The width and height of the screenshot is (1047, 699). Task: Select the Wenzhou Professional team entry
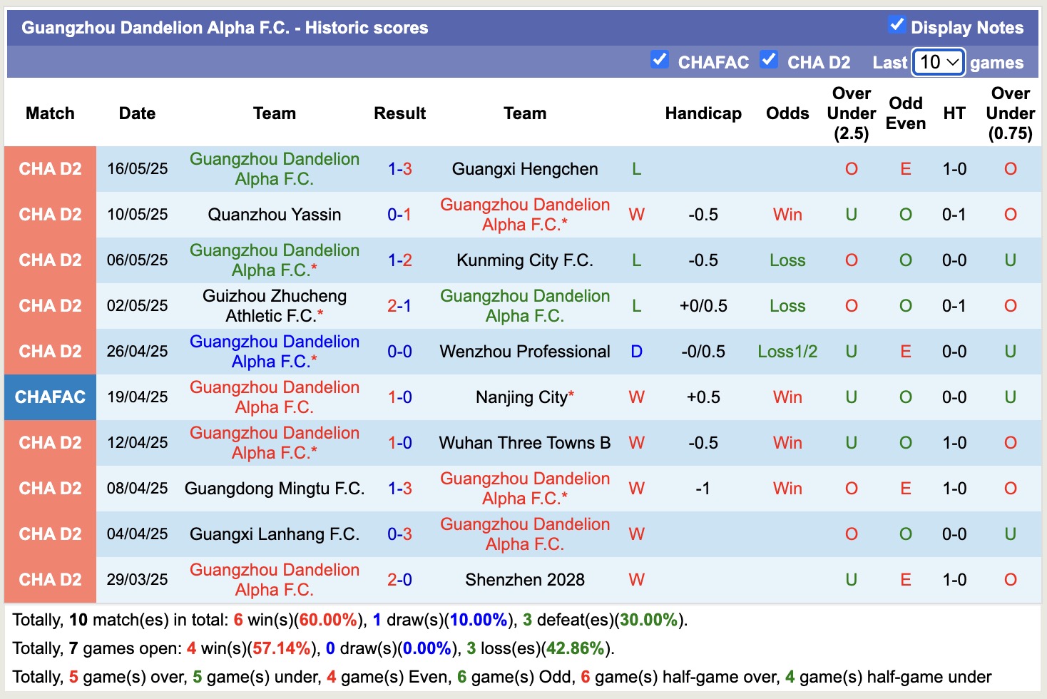pos(525,351)
